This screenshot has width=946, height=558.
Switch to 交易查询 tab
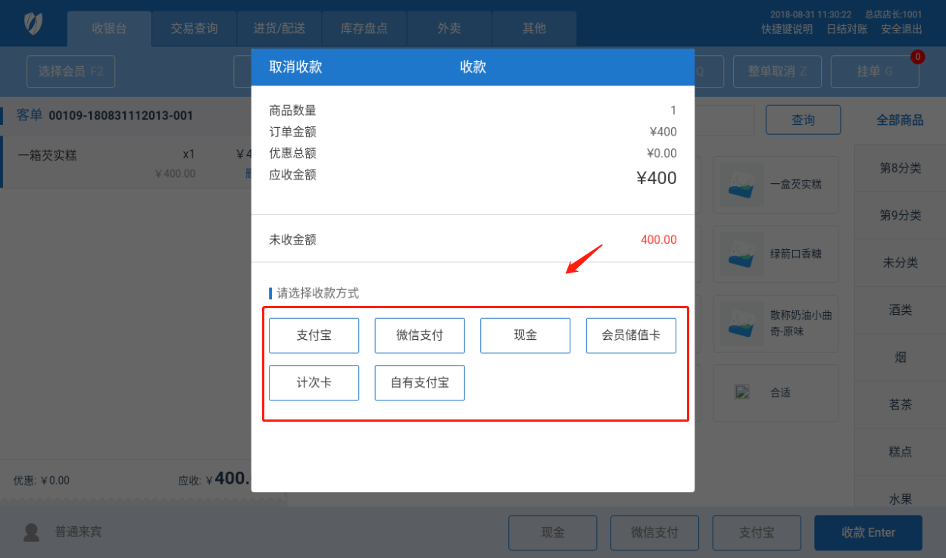coord(194,29)
